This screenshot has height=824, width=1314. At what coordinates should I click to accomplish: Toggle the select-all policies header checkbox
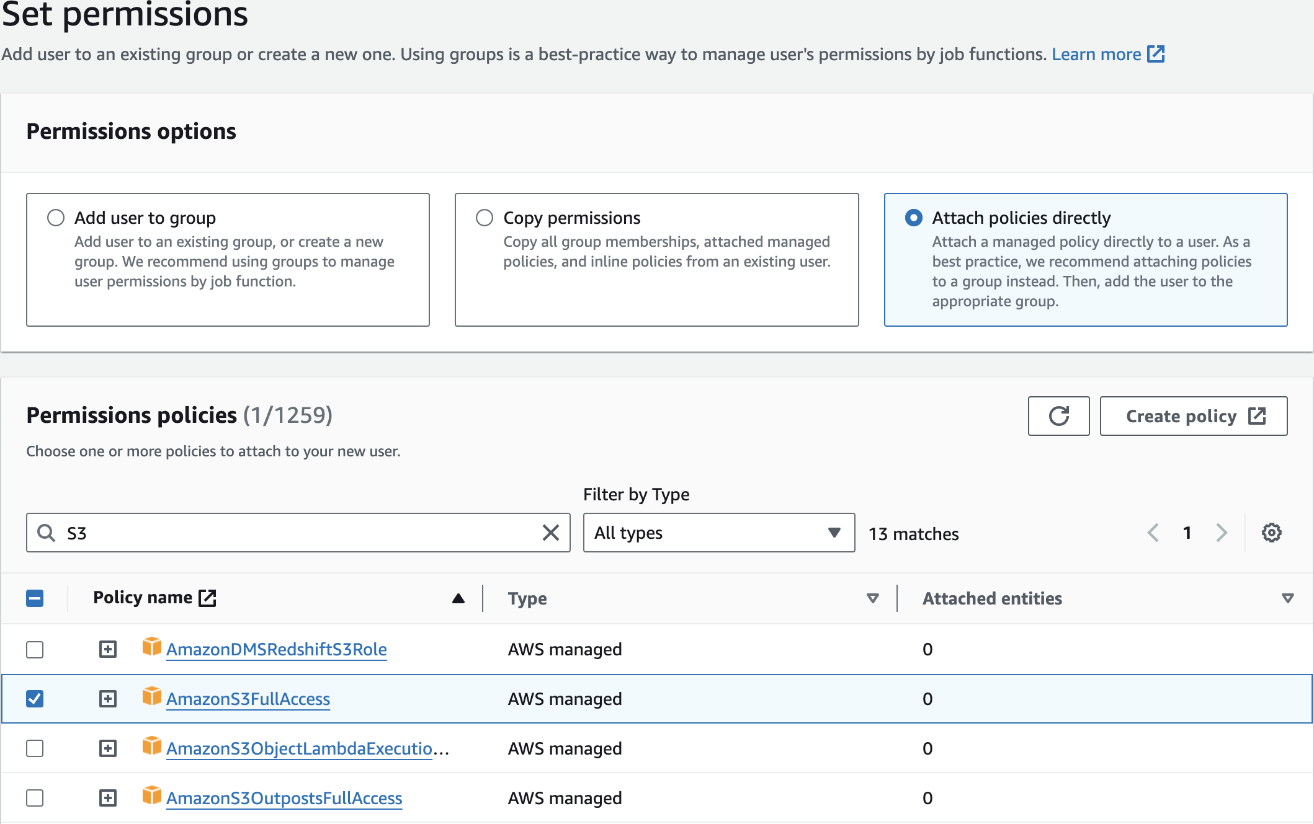point(35,598)
